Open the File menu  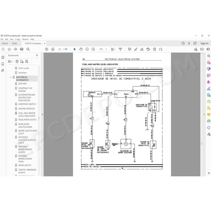(2, 39)
